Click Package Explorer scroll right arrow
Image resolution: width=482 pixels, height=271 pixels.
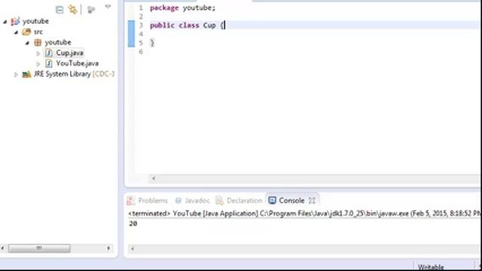tap(108, 248)
